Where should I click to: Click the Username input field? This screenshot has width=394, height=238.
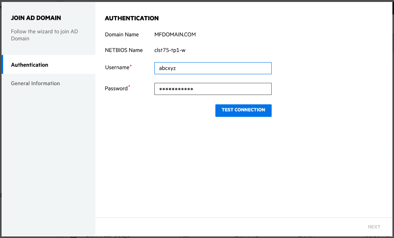(213, 68)
